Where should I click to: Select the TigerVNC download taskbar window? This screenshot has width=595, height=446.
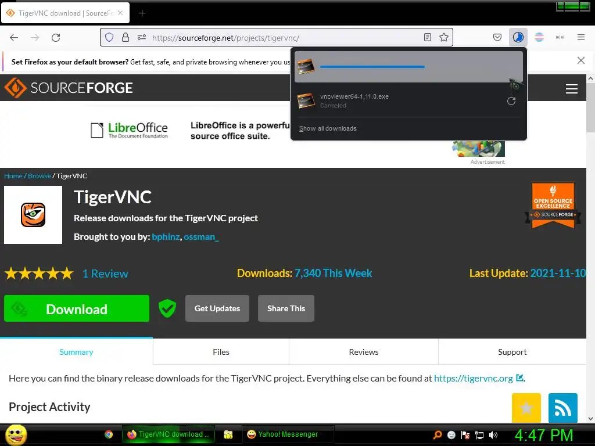[x=169, y=434]
